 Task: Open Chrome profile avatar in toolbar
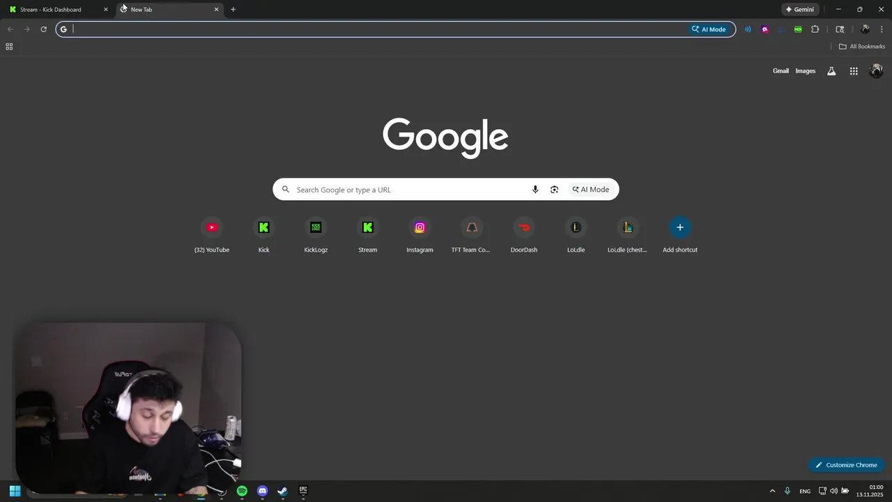pos(865,29)
